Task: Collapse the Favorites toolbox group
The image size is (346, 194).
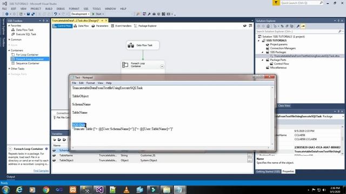Action: click(x=9, y=26)
